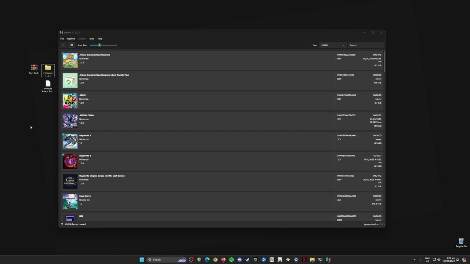Viewport: 470px width, 264px height.
Task: Select the Bayonetta 3 cover art
Action: tap(70, 161)
